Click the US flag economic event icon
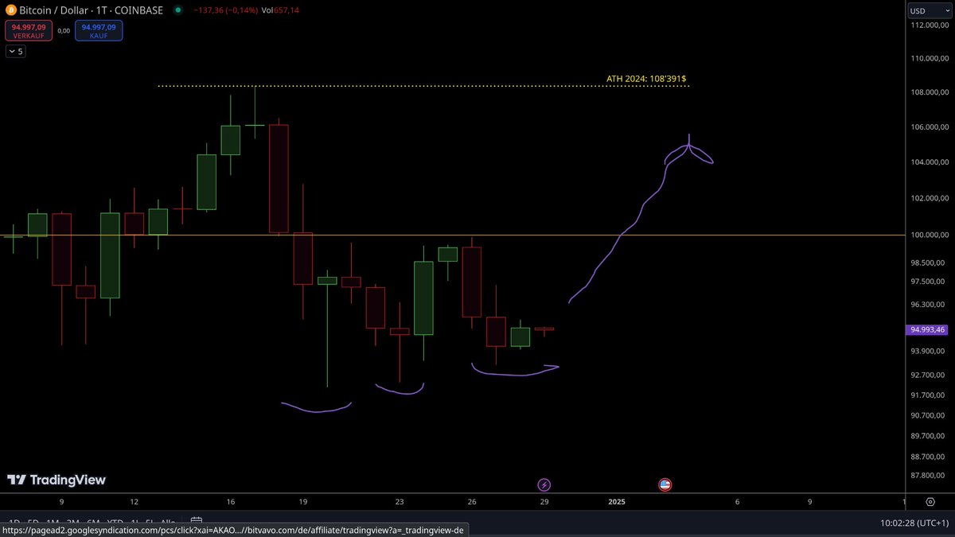The height and width of the screenshot is (537, 955). tap(665, 484)
